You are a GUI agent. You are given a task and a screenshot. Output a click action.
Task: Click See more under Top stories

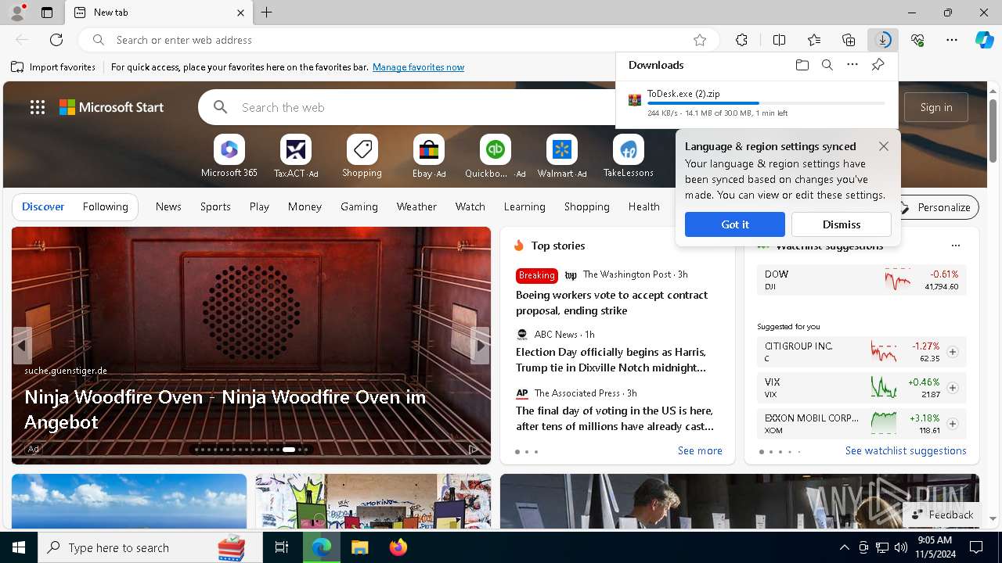pyautogui.click(x=700, y=450)
